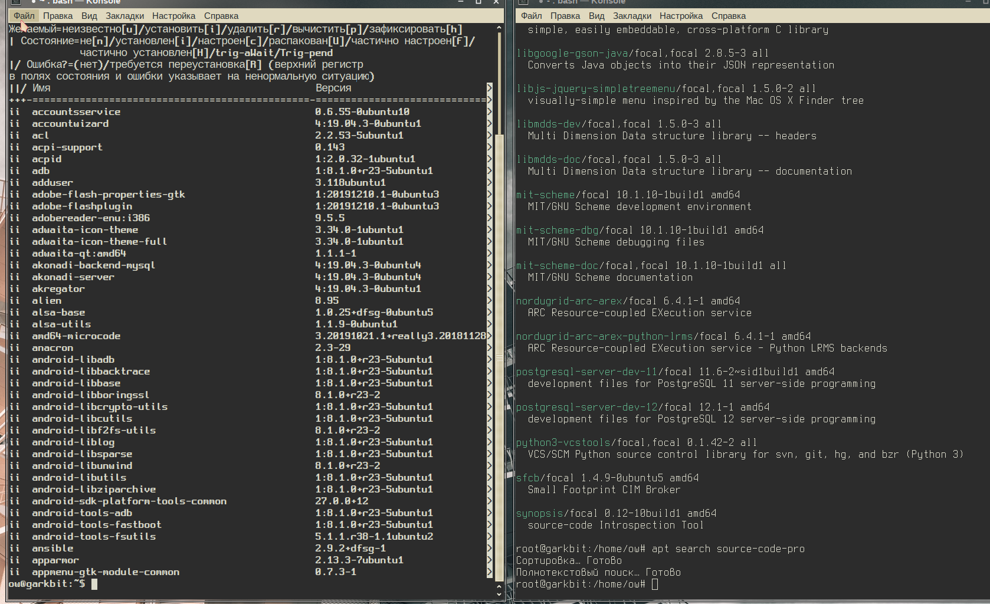Click the libmdds-dev package name

[548, 124]
